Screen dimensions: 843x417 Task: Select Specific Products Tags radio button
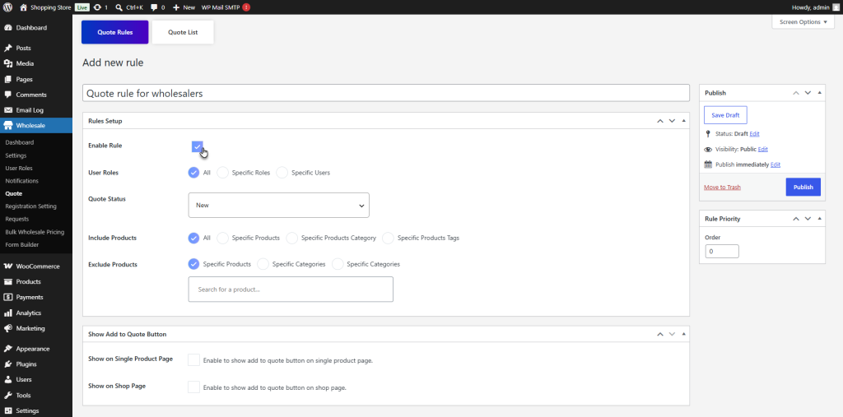pyautogui.click(x=389, y=238)
